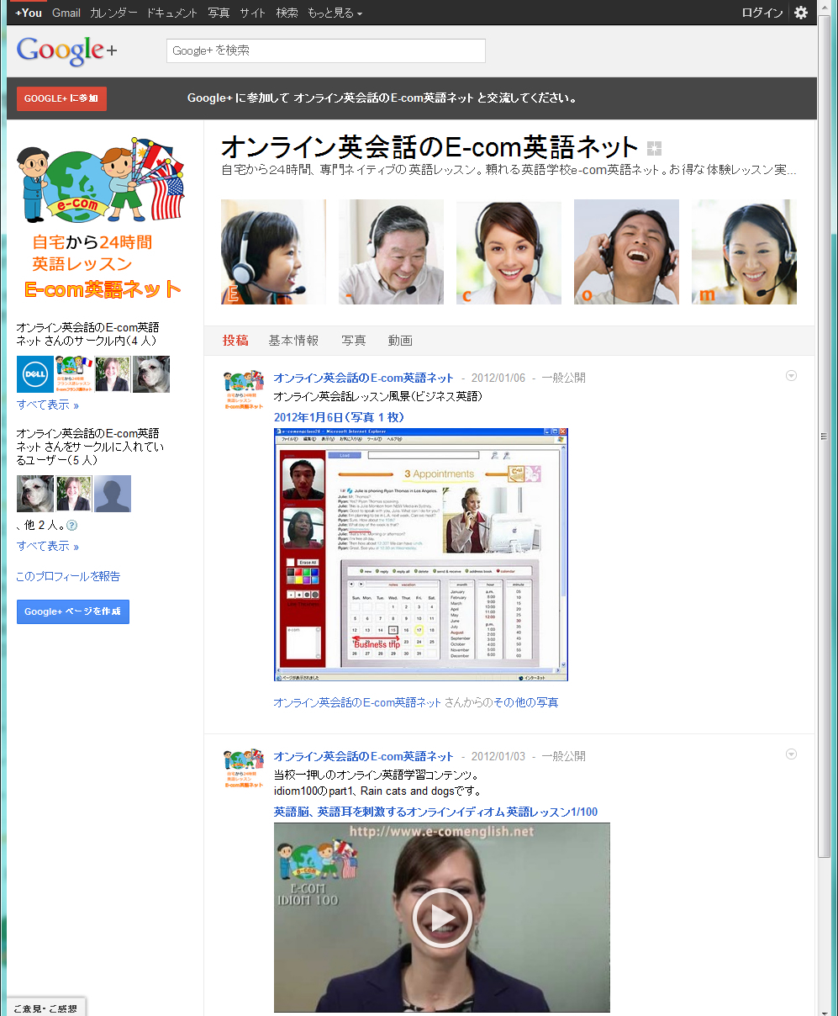Click すべて表示 under followers list
Screen dimensions: 838x1016
(x=48, y=546)
